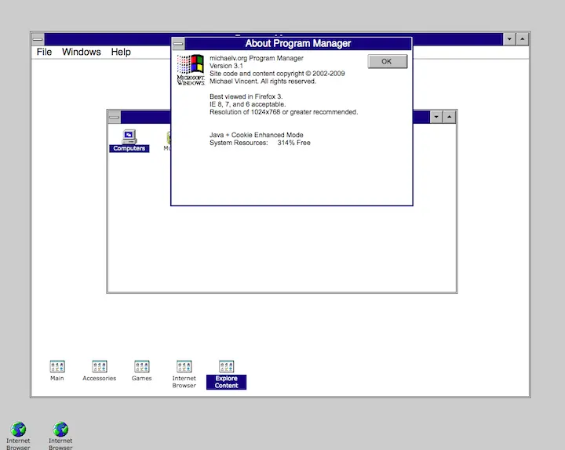Select the Explore Content group icon

tap(226, 375)
